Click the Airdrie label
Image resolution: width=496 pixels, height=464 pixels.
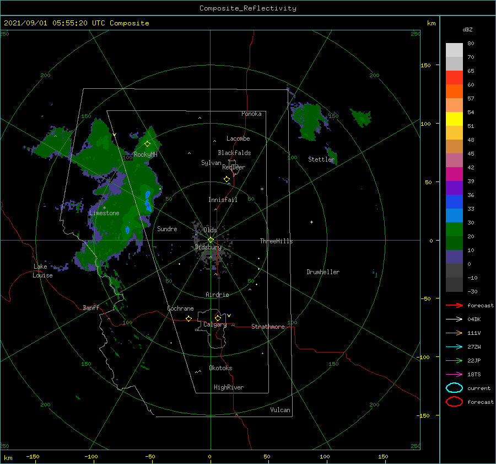(217, 295)
